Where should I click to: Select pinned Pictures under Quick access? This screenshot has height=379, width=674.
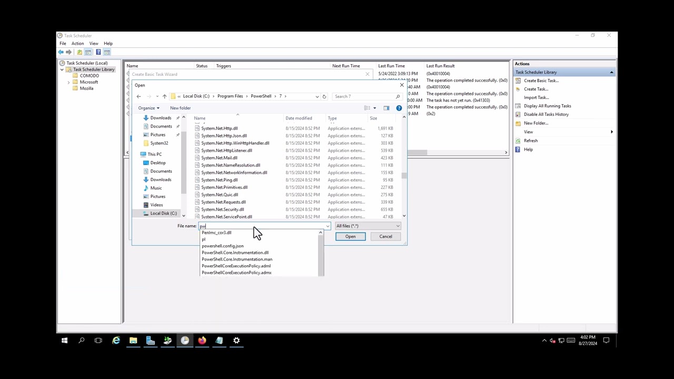click(x=157, y=135)
